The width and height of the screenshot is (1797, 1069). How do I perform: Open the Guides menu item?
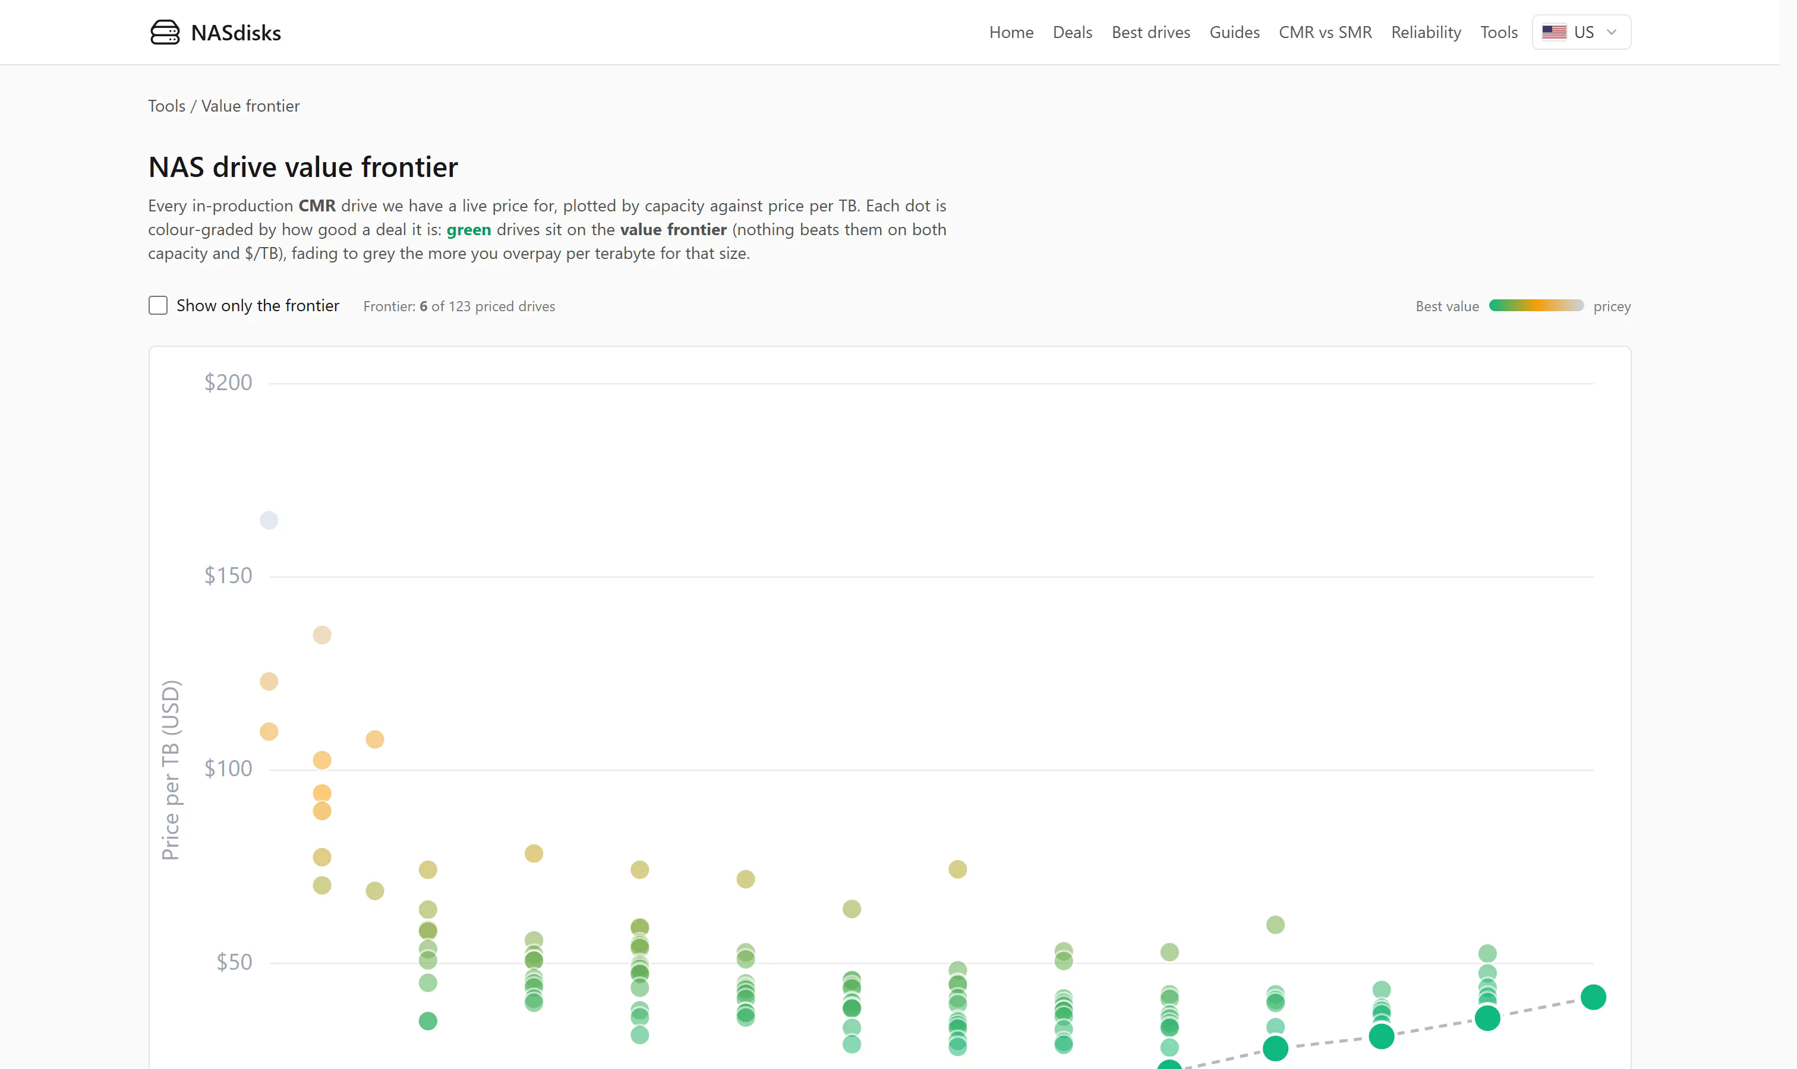click(x=1234, y=33)
